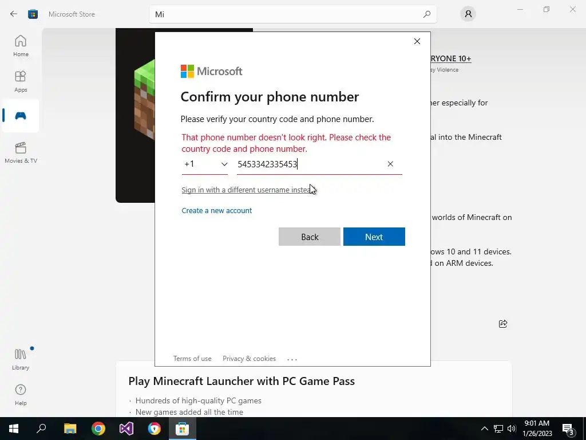This screenshot has height=440, width=586.
Task: Click 'Hundreds of high-quality PC games' text
Action: [x=199, y=400]
